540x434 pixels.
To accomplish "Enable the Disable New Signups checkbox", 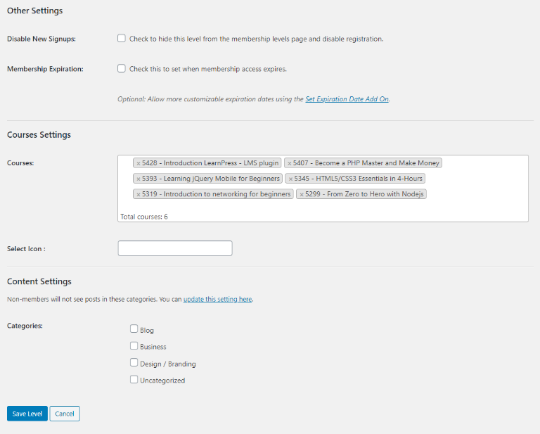I will [122, 39].
